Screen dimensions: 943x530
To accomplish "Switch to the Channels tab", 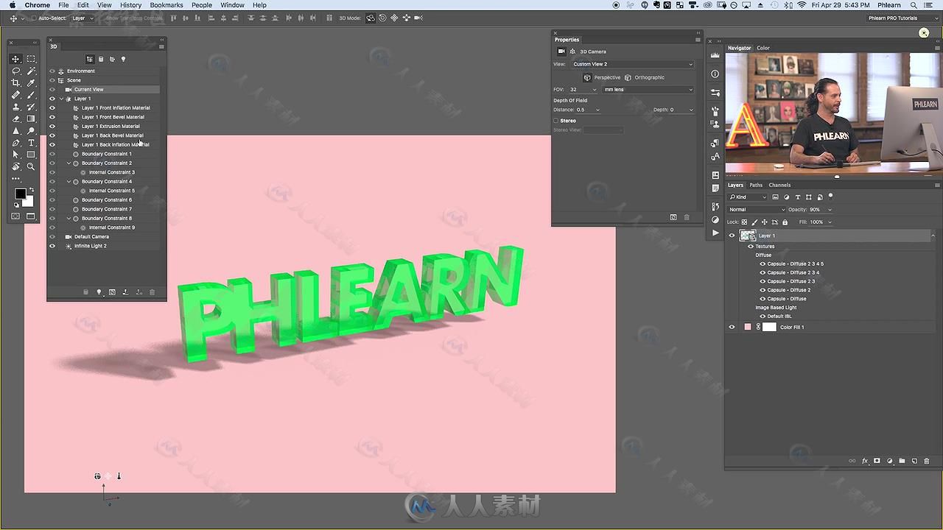I will [779, 185].
